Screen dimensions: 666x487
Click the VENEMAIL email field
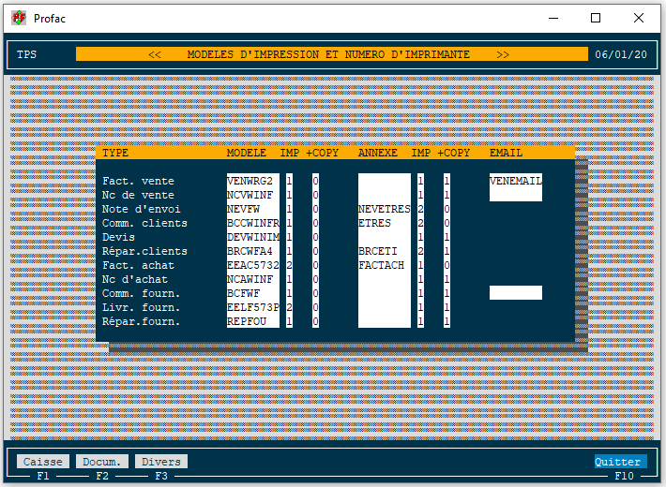coord(515,181)
